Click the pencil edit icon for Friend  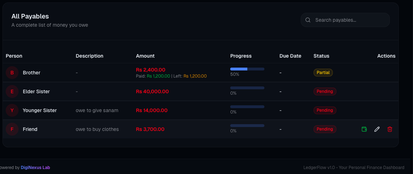click(377, 129)
